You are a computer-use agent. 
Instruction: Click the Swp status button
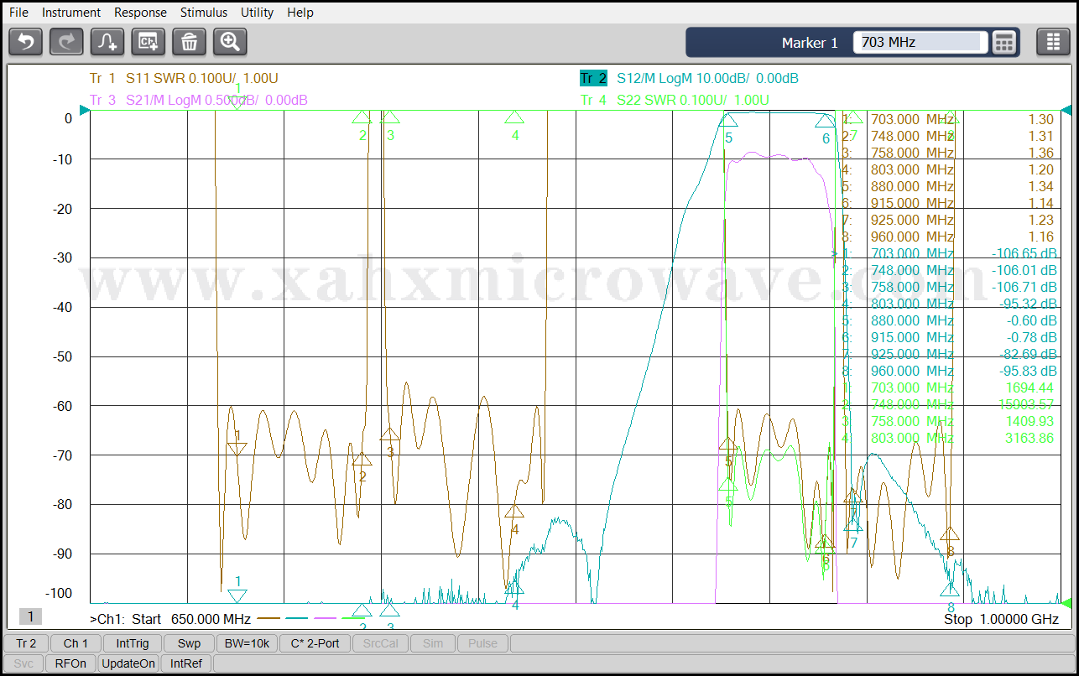(189, 643)
